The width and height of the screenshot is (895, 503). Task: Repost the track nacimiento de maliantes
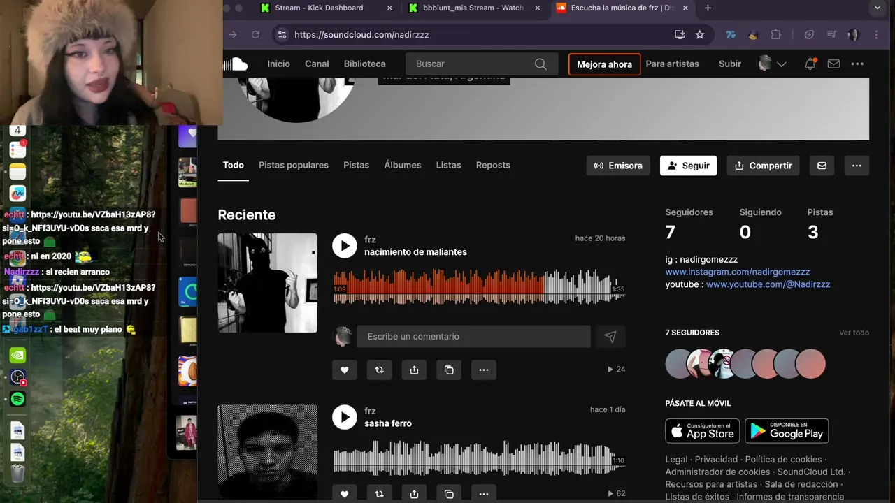click(x=379, y=370)
